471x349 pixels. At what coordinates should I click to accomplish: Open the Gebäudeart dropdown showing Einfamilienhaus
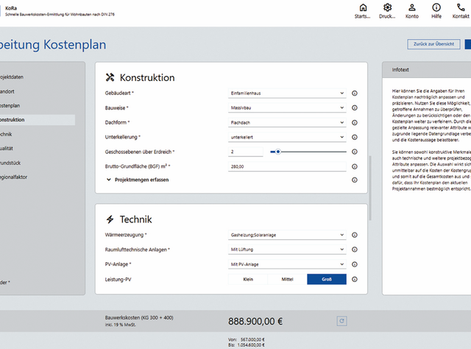[x=287, y=94]
